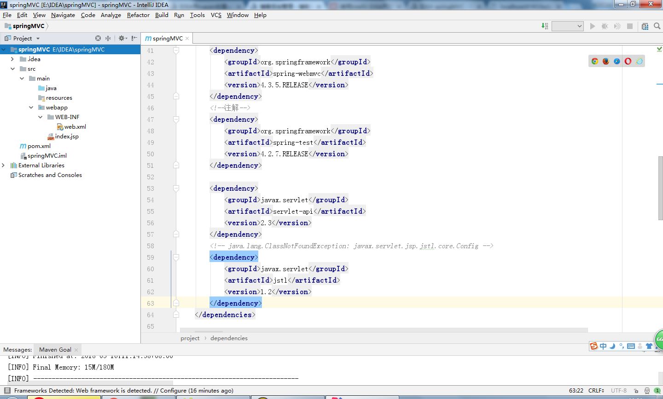Open page in Firefox browser icon

pos(606,61)
